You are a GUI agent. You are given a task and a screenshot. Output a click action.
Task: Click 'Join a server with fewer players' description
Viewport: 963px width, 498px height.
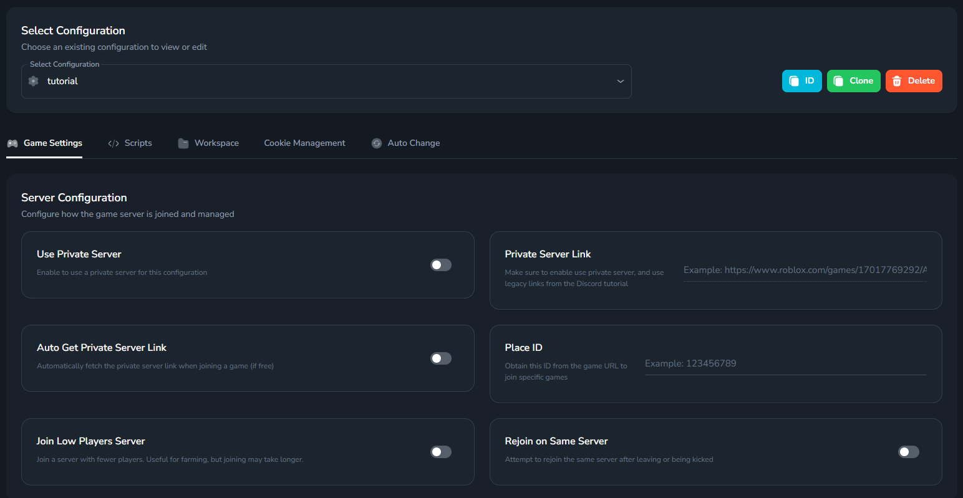(x=170, y=459)
